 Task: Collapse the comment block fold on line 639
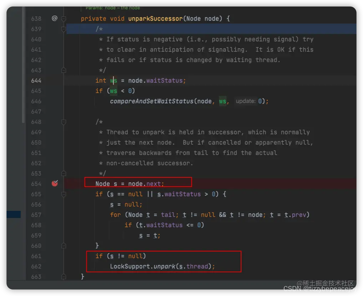tap(64, 29)
